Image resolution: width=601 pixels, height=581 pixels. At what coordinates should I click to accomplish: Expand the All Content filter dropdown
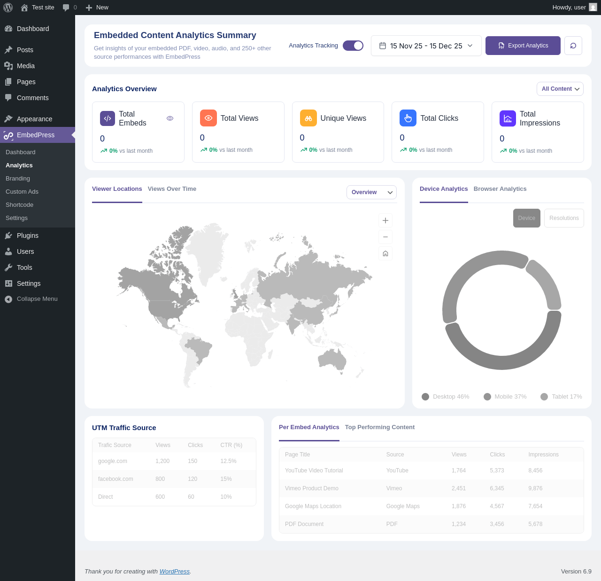560,89
